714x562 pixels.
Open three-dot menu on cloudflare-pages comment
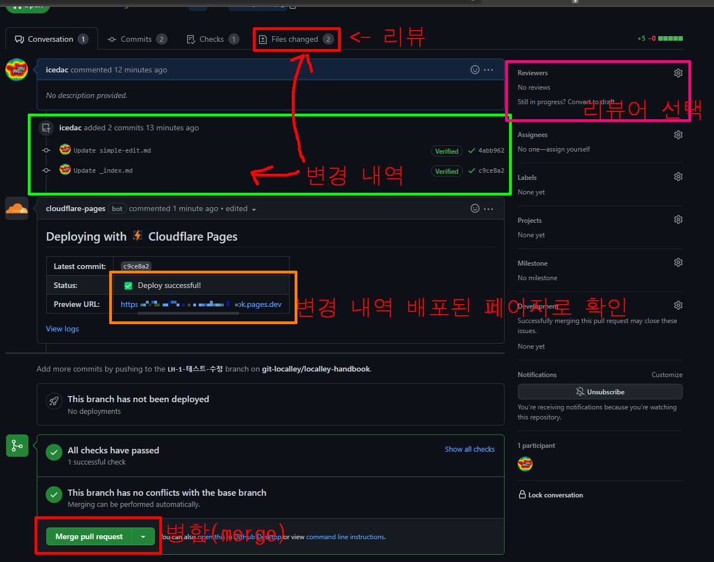(488, 209)
